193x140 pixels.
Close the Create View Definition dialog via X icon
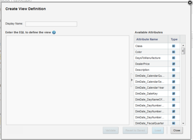[x=190, y=3]
